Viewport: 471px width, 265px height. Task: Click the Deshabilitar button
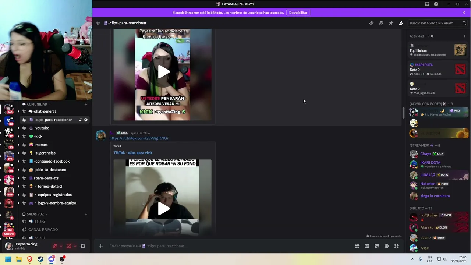click(298, 13)
